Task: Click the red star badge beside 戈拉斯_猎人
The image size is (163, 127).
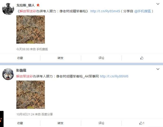Action: [38, 5]
